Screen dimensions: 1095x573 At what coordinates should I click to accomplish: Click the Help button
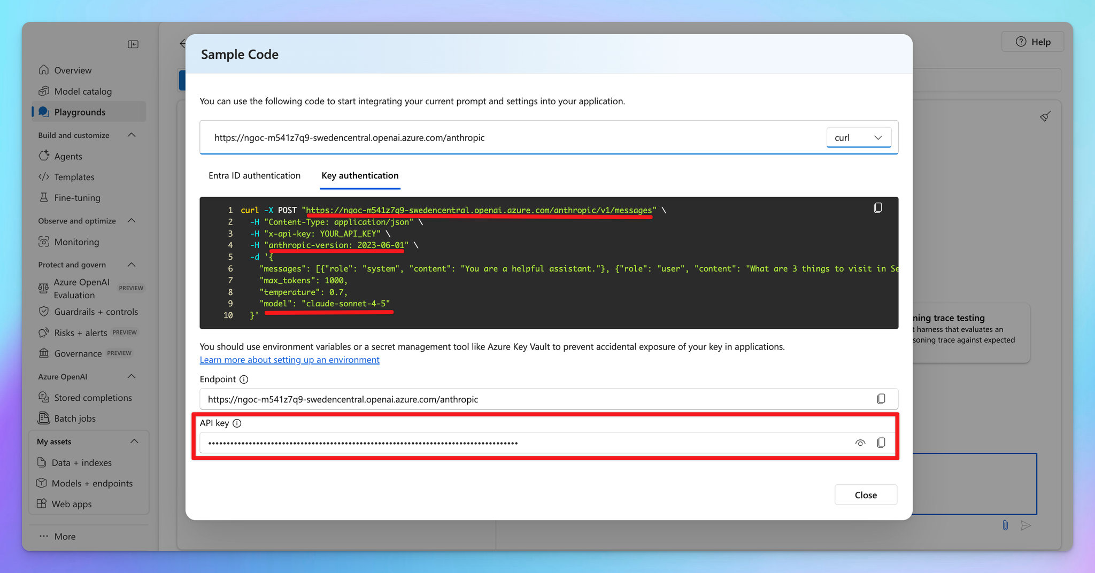click(1033, 42)
